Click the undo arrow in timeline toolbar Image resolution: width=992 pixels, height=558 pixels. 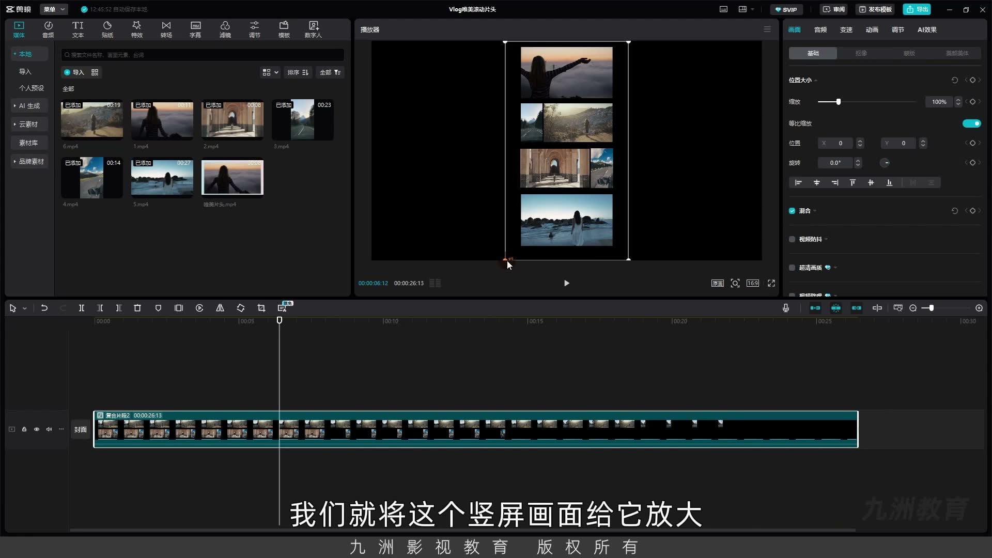pyautogui.click(x=44, y=308)
